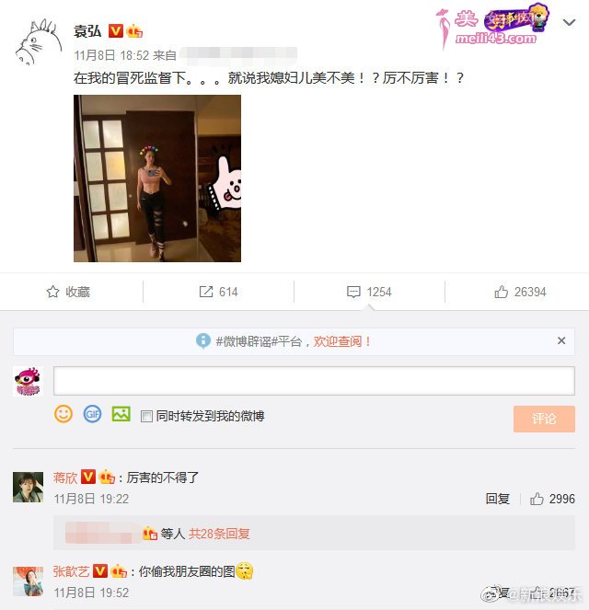589x610 pixels.
Task: Open 张歆艺's profile name link
Action: coord(71,571)
